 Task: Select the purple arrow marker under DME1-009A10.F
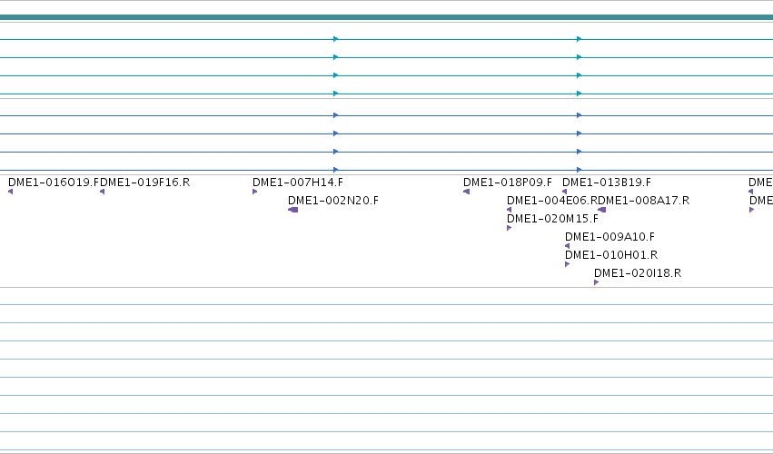pyautogui.click(x=568, y=246)
